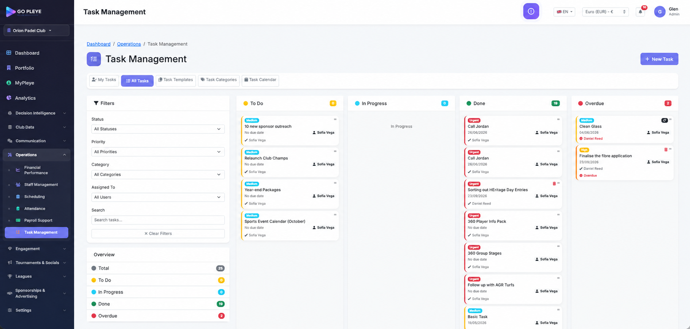Delete the Finalise the fibre application task
The height and width of the screenshot is (329, 690).
pyautogui.click(x=666, y=150)
